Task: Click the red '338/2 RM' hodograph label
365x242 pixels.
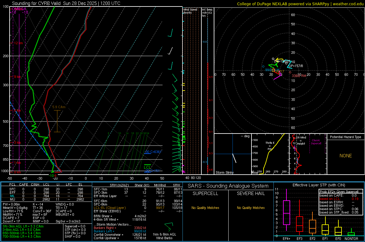Action: tap(299, 76)
